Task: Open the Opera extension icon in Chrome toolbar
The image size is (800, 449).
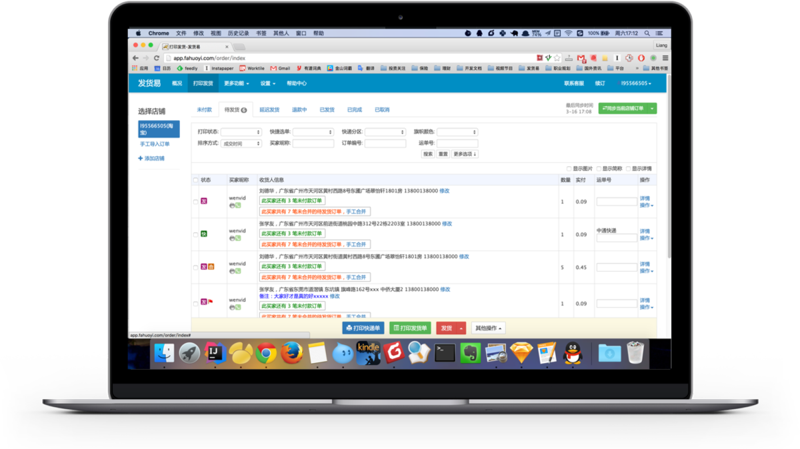Action: coord(641,58)
